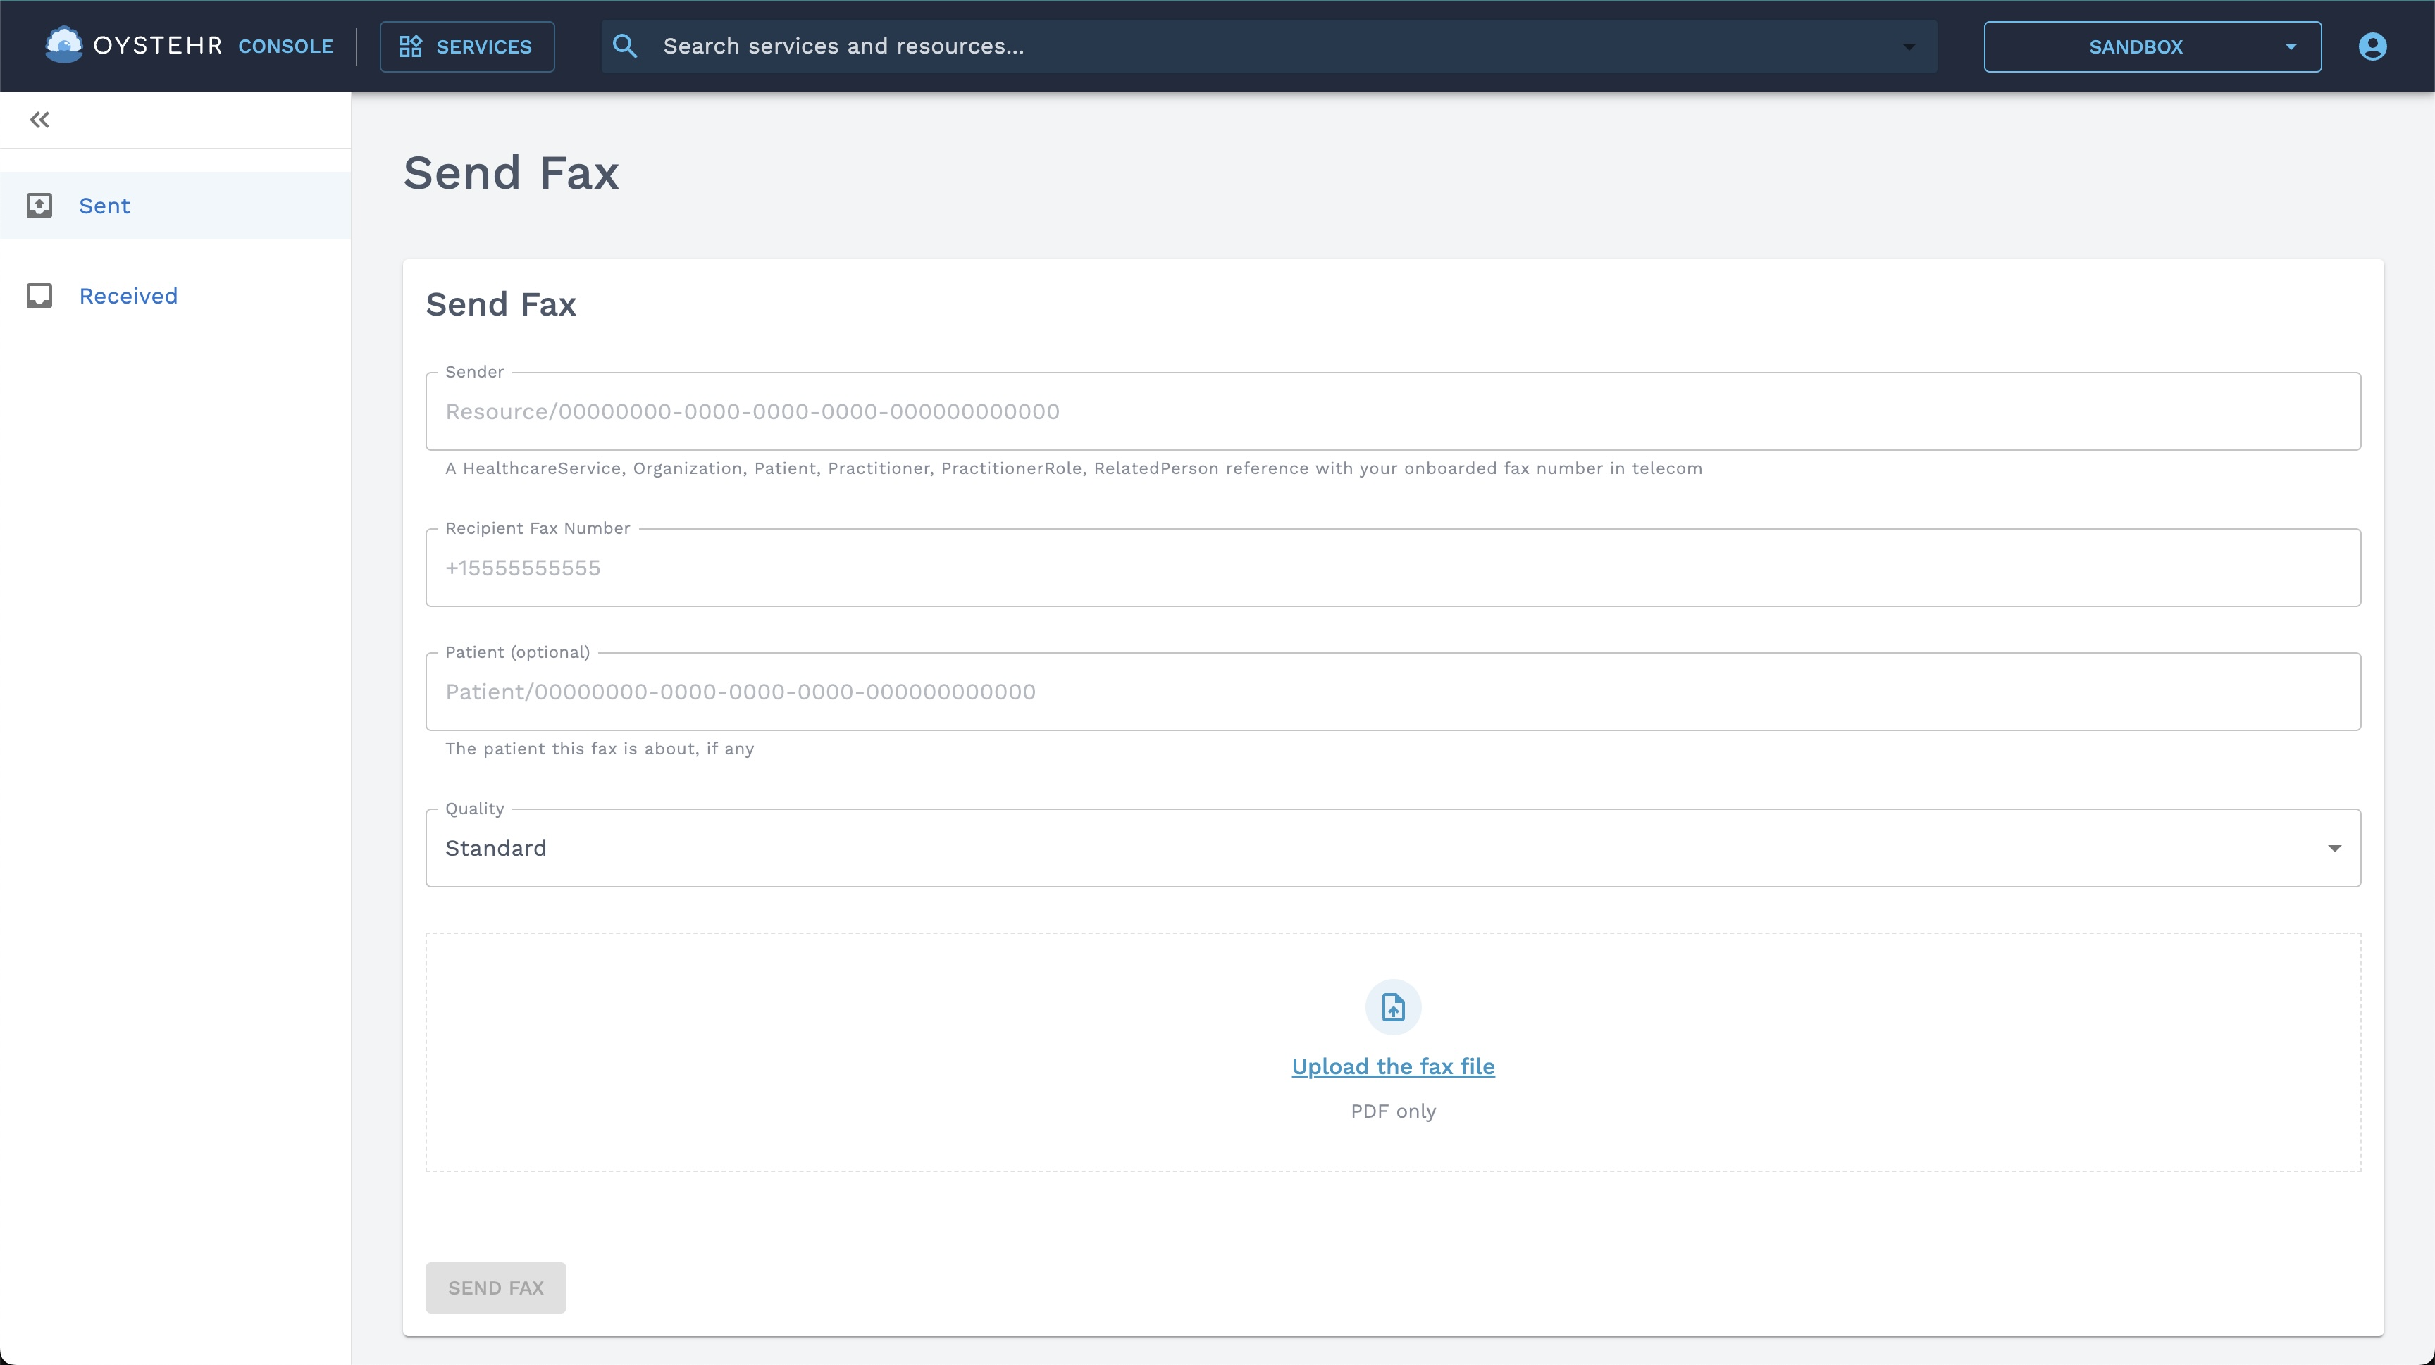Click the Oystehr cloud logo icon
The width and height of the screenshot is (2435, 1365).
[64, 44]
